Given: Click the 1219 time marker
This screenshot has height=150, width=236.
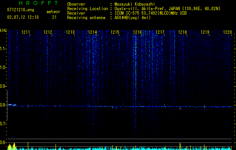Looking at the screenshot, I should (205, 32).
